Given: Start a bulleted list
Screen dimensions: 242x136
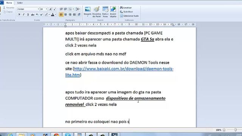Looking at the screenshot, I should tap(70, 9).
